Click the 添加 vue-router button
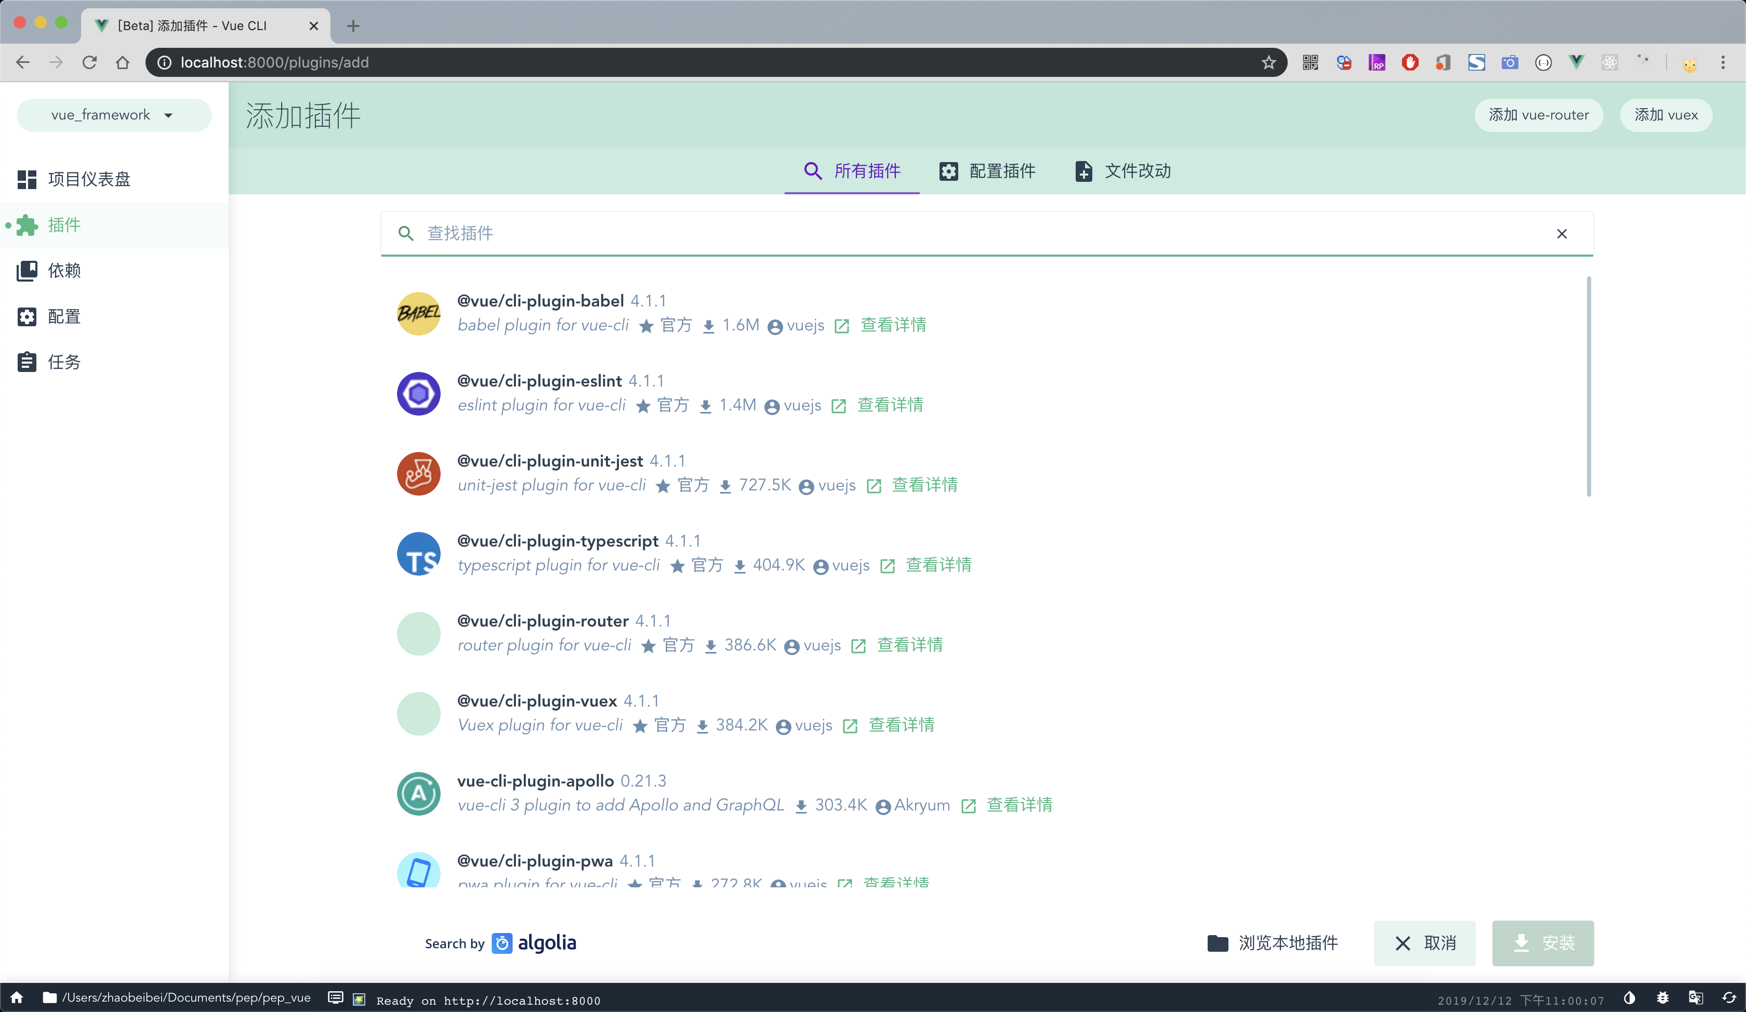This screenshot has height=1012, width=1746. click(1538, 115)
